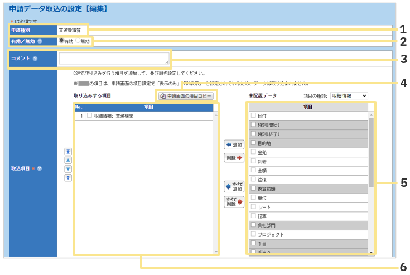Enable the プロジェクト checkbox
Screen dimensions: 410x275
(253, 234)
